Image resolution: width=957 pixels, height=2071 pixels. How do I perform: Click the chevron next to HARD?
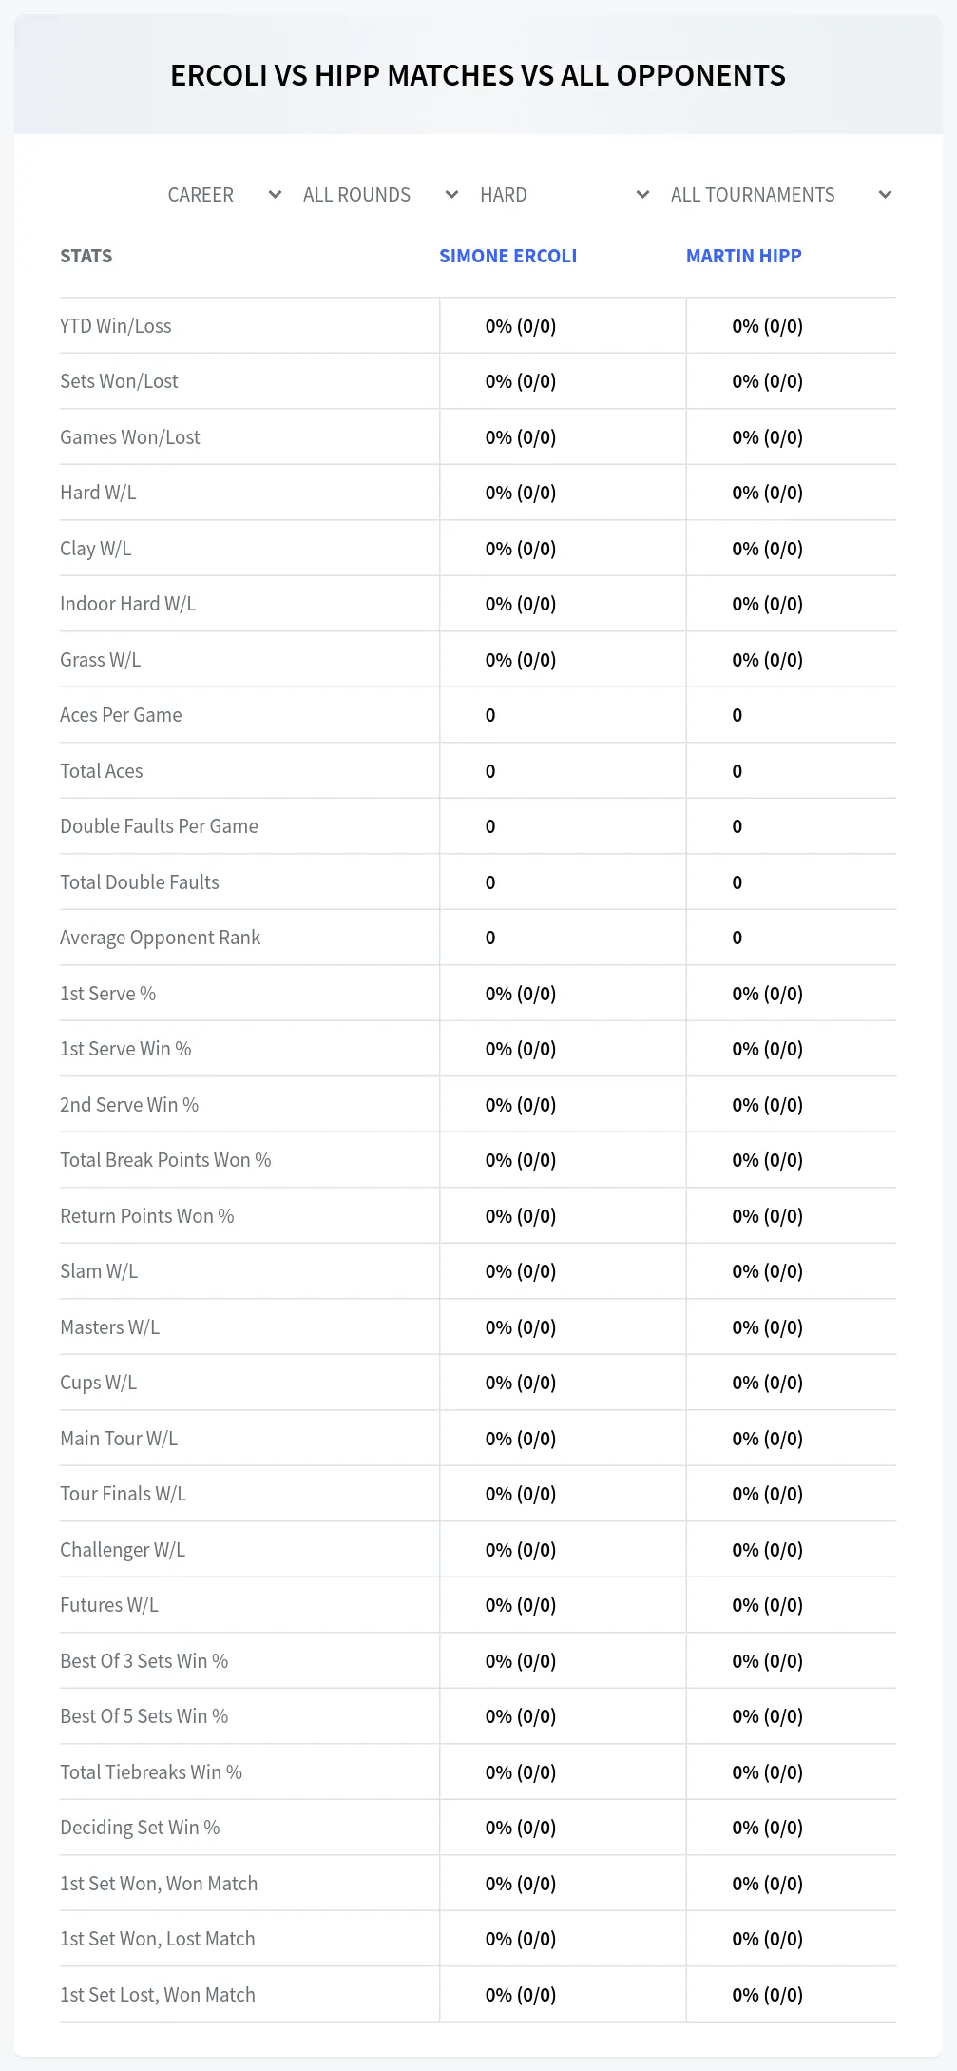pos(642,195)
